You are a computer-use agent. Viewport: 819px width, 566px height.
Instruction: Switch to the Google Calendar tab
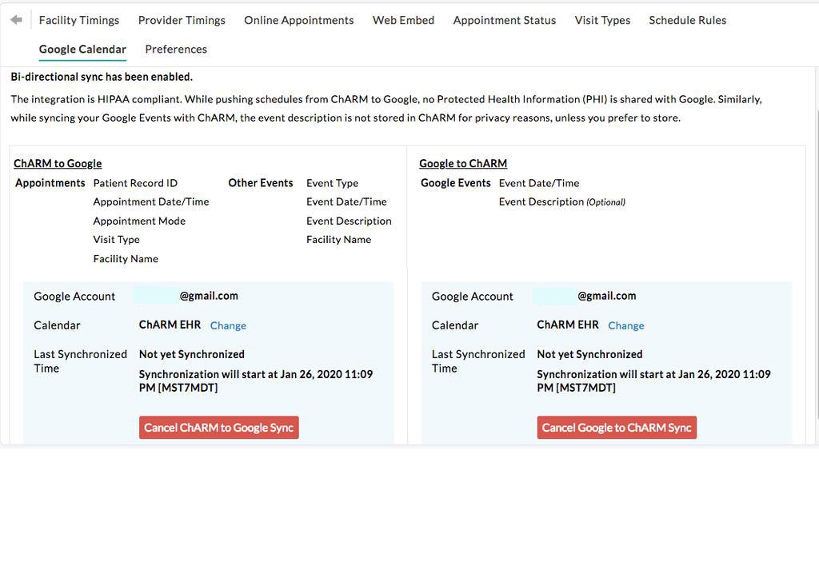pyautogui.click(x=82, y=49)
